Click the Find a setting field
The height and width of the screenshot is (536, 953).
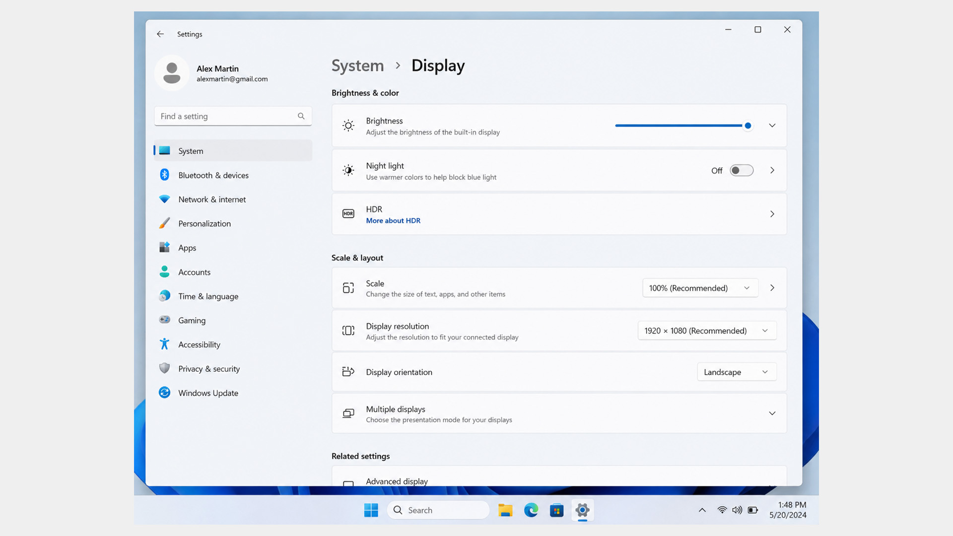click(x=233, y=116)
